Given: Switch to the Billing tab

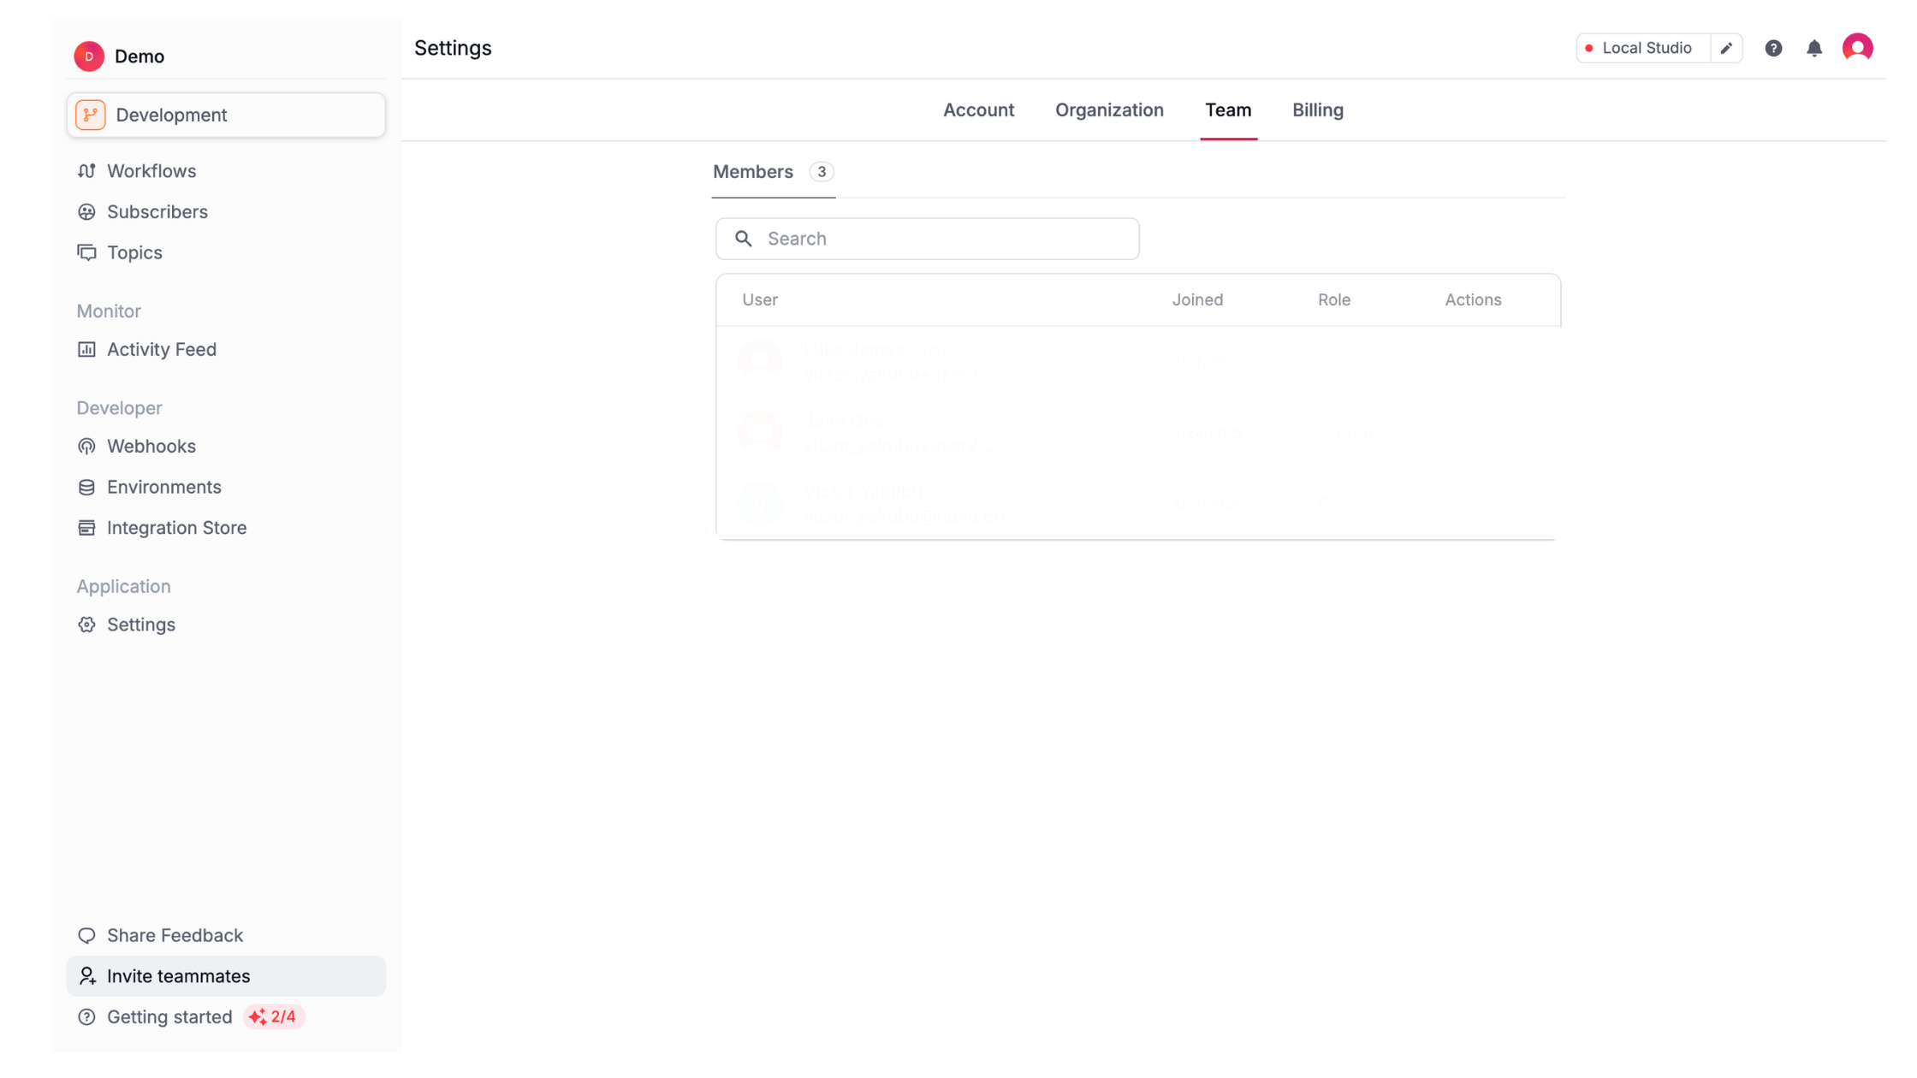Looking at the screenshot, I should point(1317,110).
